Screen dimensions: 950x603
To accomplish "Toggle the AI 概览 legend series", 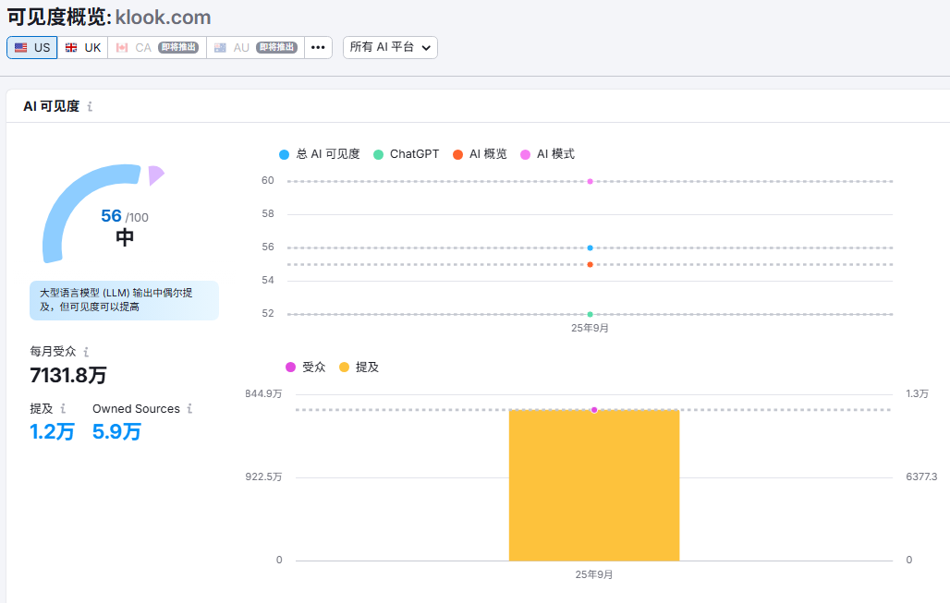I will click(x=480, y=154).
